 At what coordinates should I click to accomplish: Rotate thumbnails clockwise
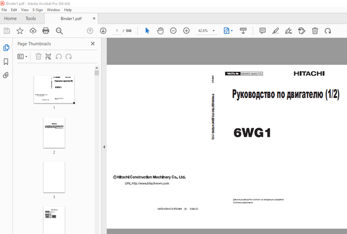pyautogui.click(x=69, y=57)
